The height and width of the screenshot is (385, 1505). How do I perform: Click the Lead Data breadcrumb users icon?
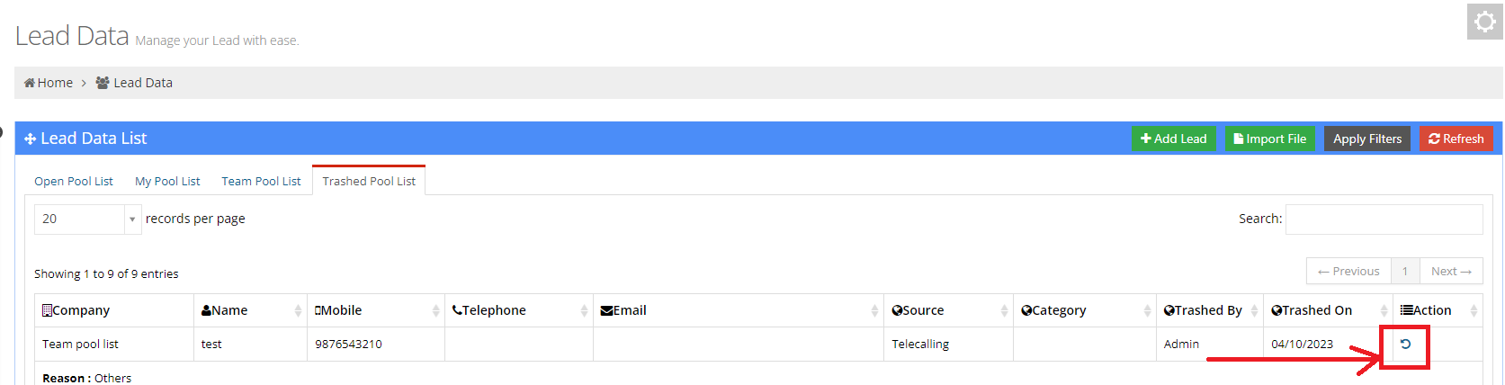103,83
